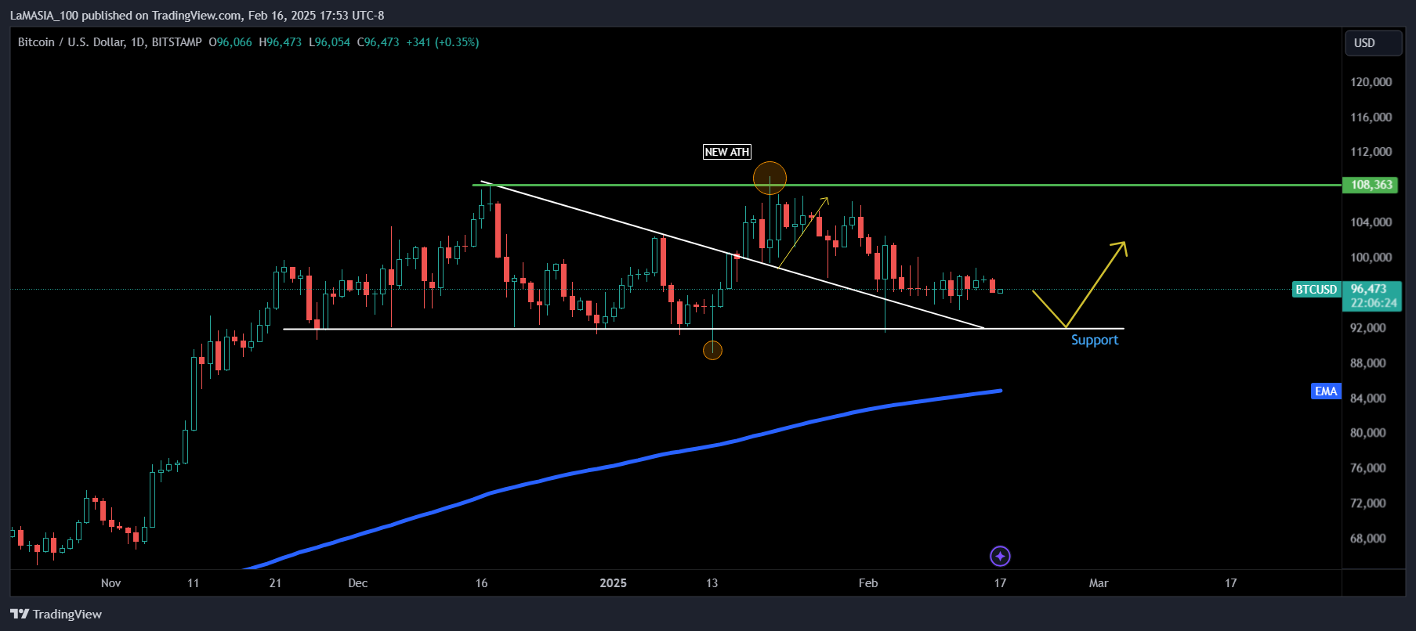The height and width of the screenshot is (631, 1416).
Task: Click the green 108,363 price label
Action: point(1371,185)
